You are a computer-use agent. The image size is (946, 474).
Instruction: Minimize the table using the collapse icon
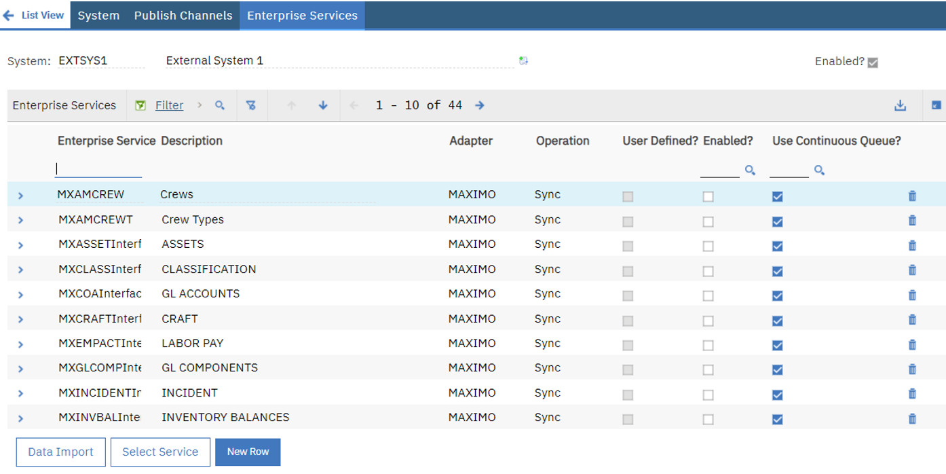click(x=937, y=105)
